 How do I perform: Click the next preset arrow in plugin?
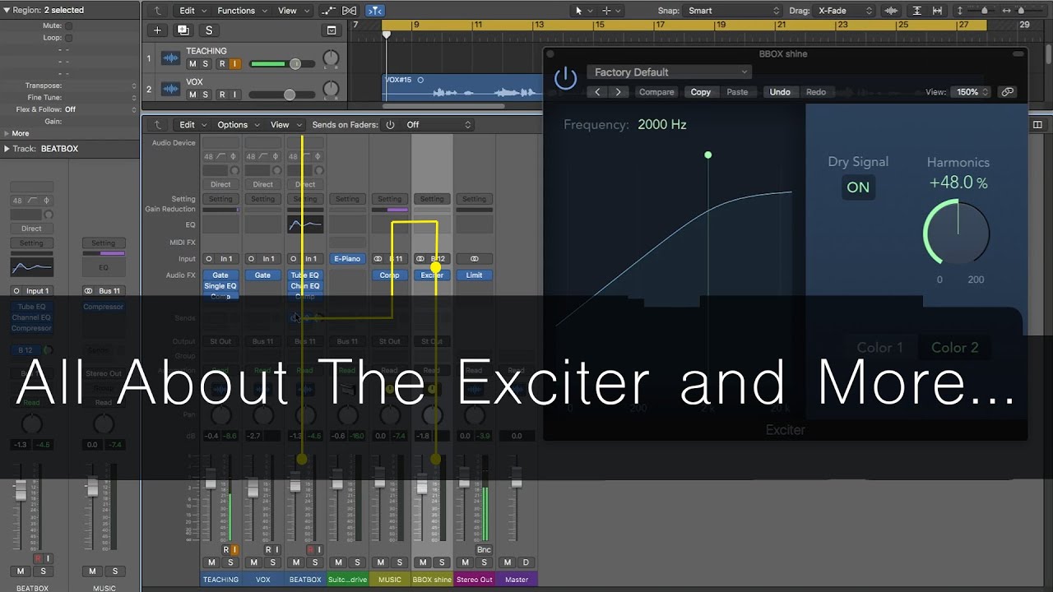[619, 92]
